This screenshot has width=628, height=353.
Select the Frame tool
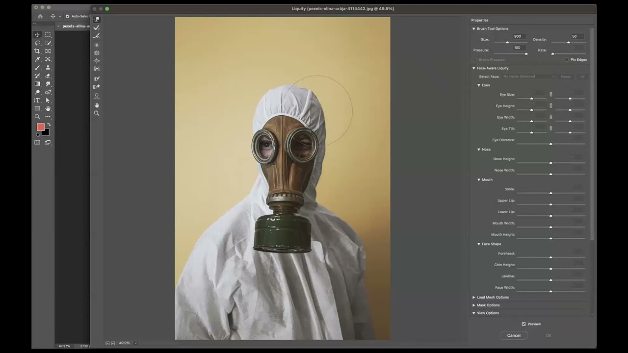[x=48, y=51]
